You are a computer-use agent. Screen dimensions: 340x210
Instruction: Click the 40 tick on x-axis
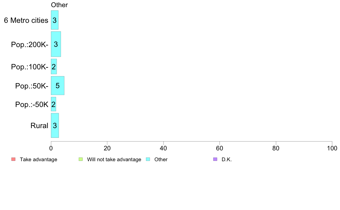click(x=163, y=148)
